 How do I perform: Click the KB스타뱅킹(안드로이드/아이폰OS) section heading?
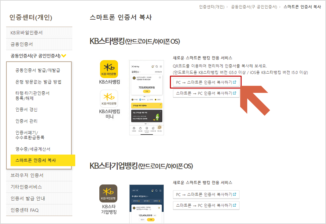coord(134,41)
